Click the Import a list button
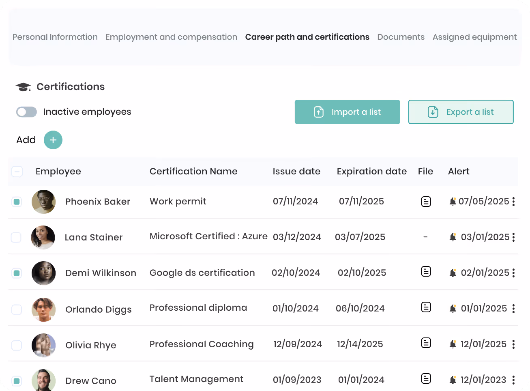Image resolution: width=530 pixels, height=391 pixels. (x=348, y=112)
